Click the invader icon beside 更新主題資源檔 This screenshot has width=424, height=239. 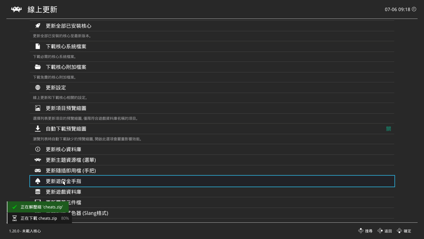click(x=38, y=160)
